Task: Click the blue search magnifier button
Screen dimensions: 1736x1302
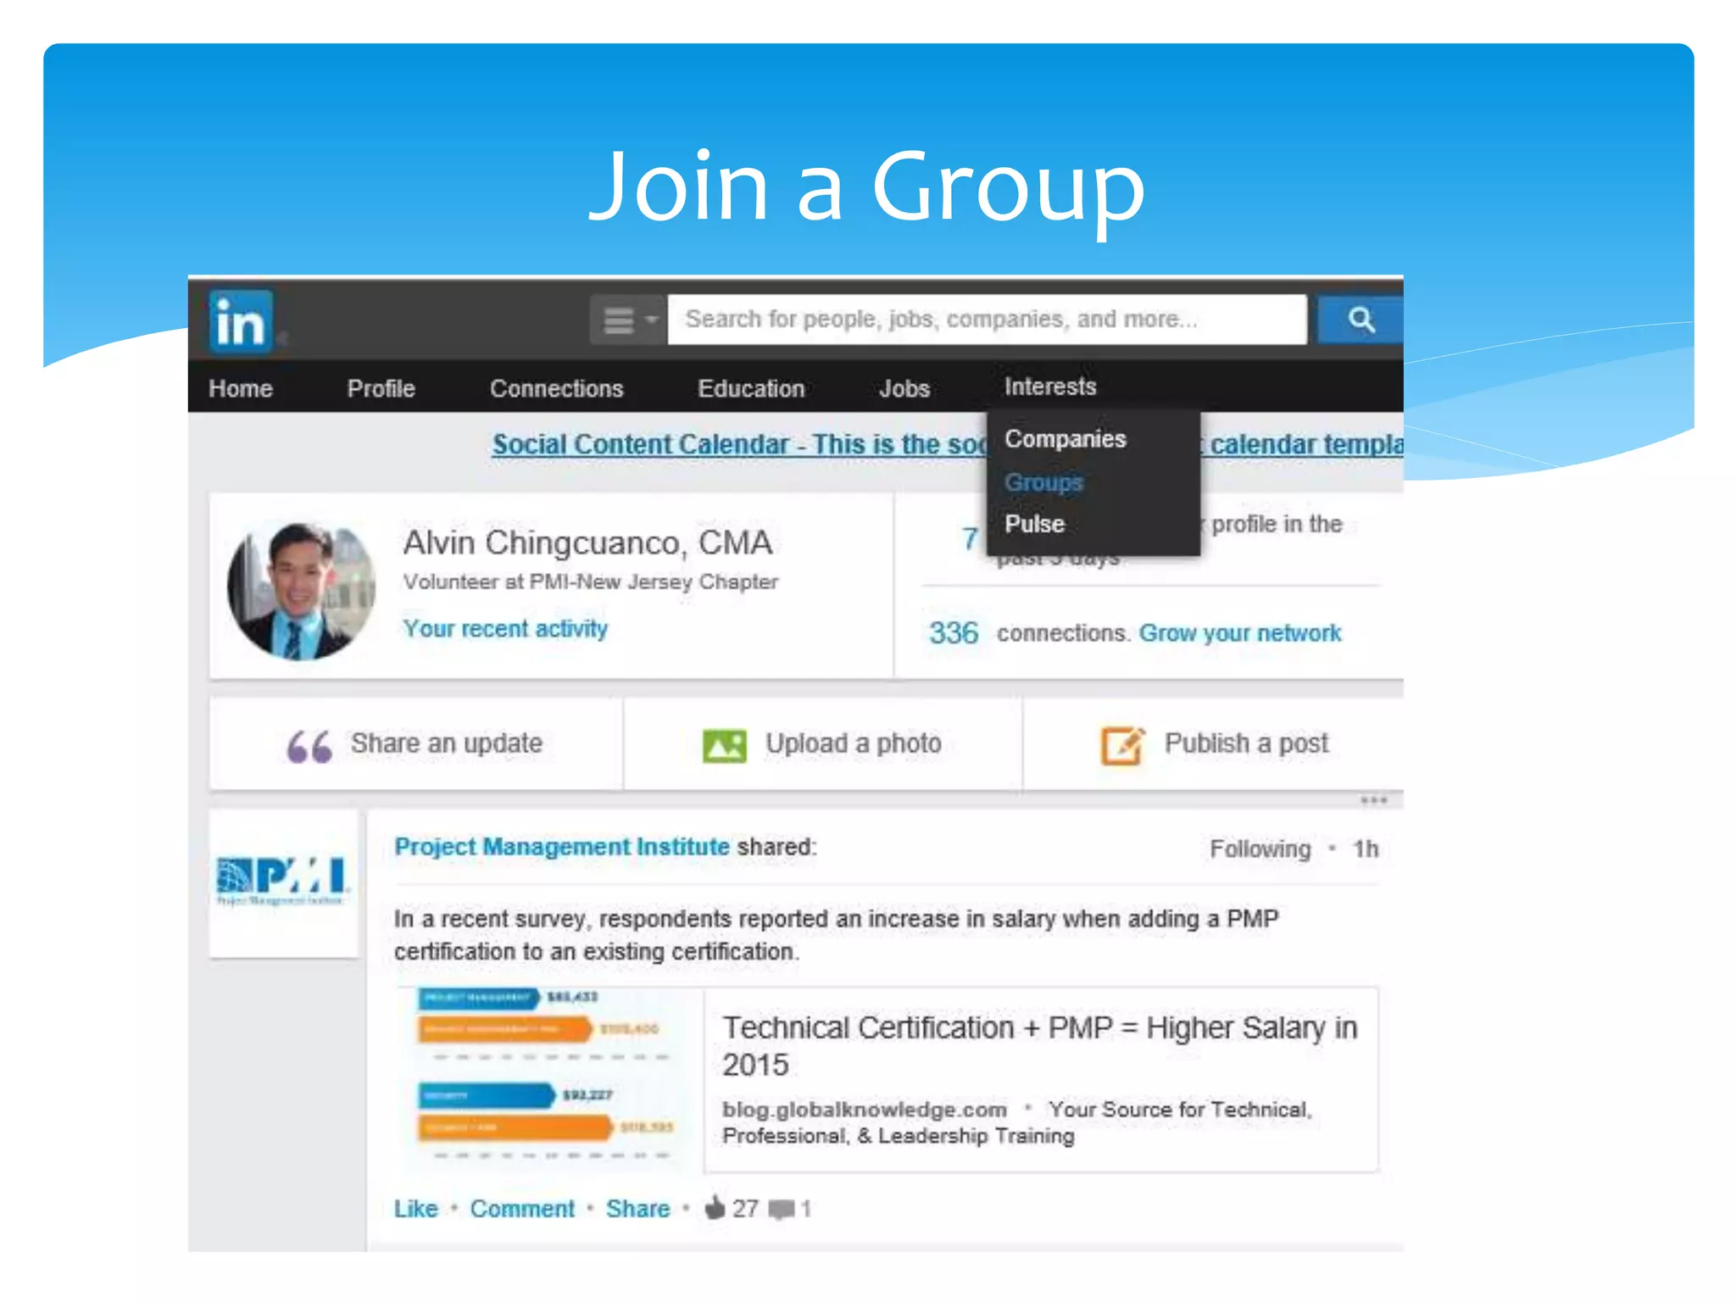Action: [1360, 320]
